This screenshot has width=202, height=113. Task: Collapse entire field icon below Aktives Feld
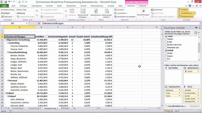[x=37, y=15]
